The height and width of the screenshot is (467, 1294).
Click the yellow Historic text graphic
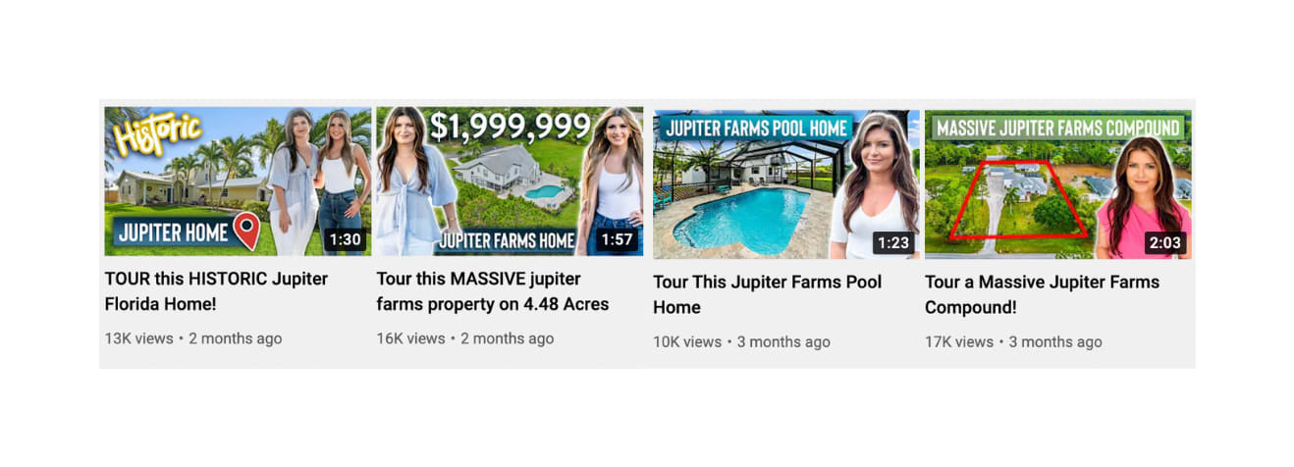(157, 133)
